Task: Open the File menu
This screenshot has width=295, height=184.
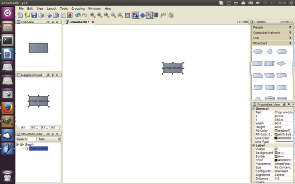Action: pyautogui.click(x=21, y=8)
